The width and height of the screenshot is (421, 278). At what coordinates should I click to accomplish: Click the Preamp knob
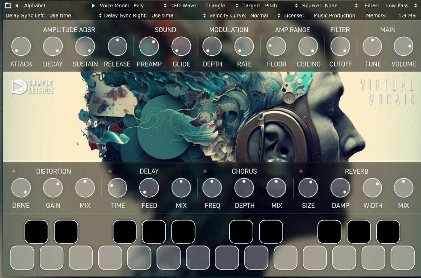click(149, 46)
